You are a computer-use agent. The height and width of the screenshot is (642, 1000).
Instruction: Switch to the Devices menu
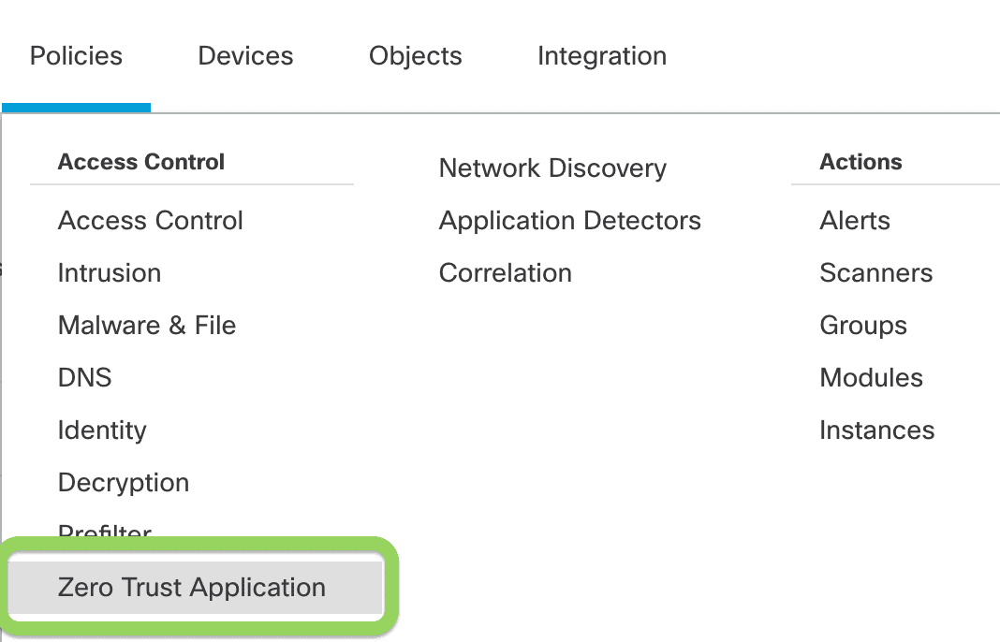coord(245,55)
